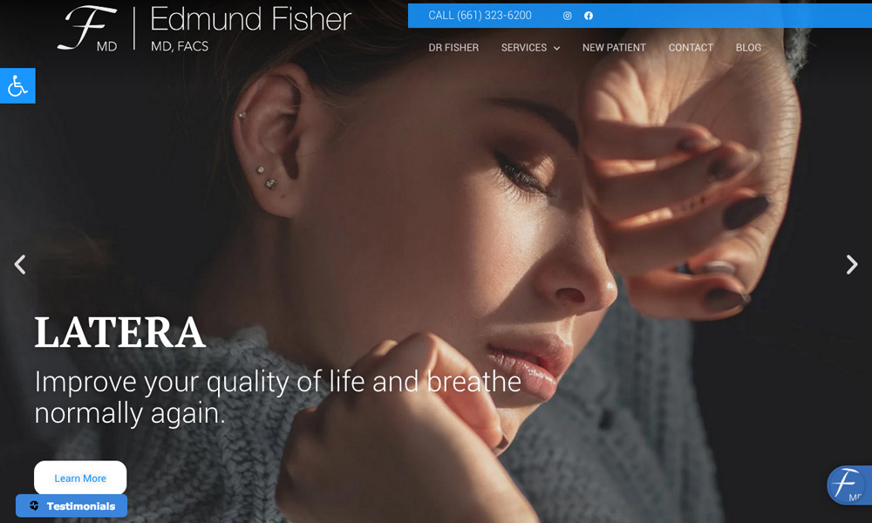Click the Edmund Fisher site title
The width and height of the screenshot is (872, 523).
tap(250, 19)
